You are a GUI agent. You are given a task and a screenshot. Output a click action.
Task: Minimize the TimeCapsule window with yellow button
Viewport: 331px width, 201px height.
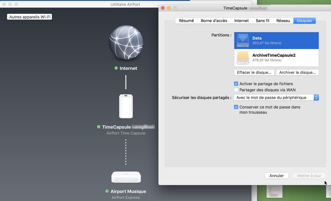click(169, 8)
